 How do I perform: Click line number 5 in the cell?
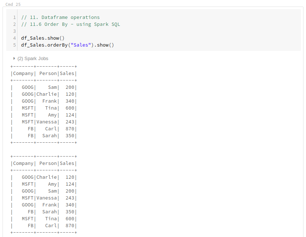[14, 45]
